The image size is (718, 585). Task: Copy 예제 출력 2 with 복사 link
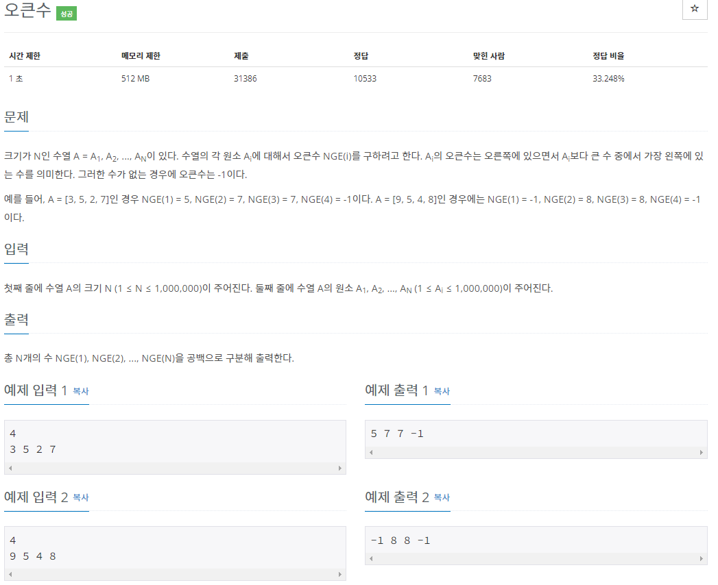click(x=442, y=497)
